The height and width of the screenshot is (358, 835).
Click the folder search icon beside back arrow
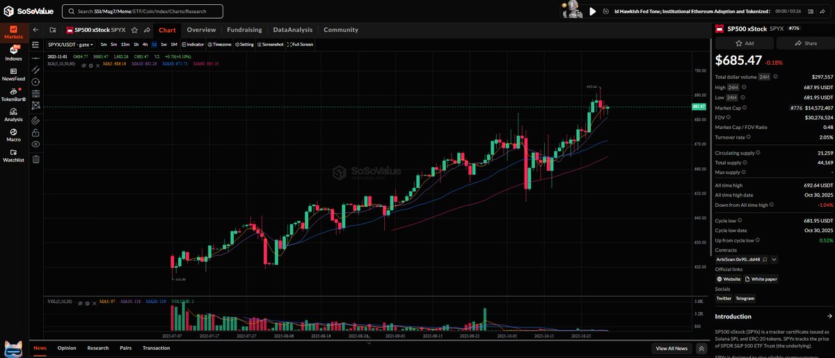tap(52, 30)
